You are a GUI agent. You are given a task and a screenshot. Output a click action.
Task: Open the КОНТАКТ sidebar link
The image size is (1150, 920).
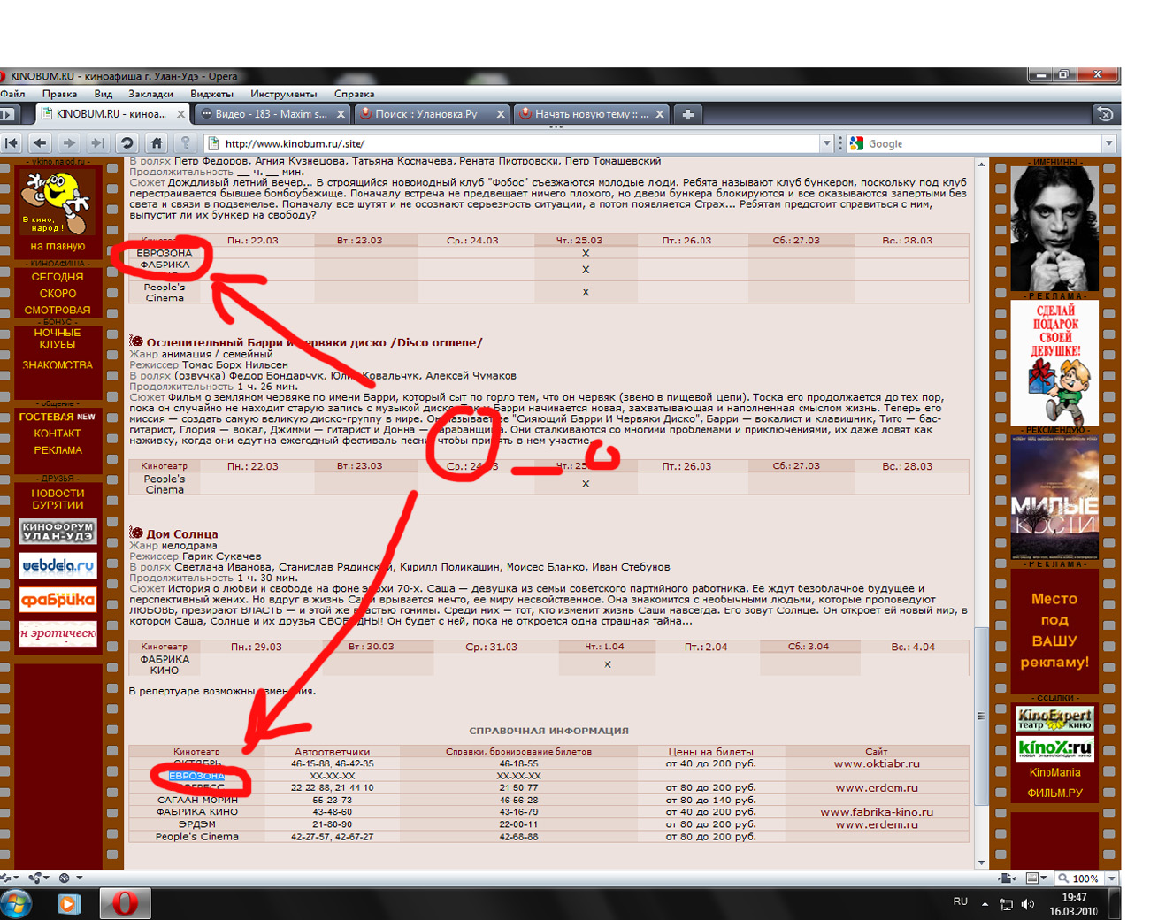pyautogui.click(x=57, y=433)
